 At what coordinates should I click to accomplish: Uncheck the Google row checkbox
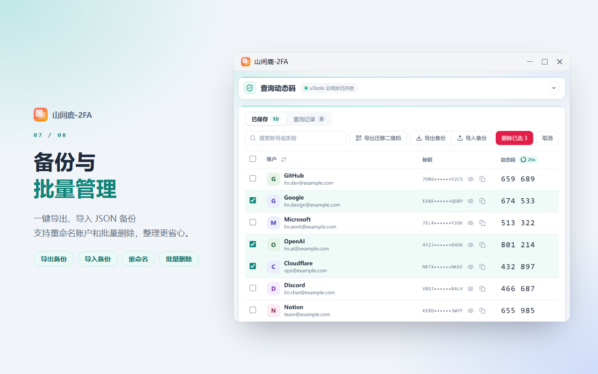pyautogui.click(x=253, y=200)
